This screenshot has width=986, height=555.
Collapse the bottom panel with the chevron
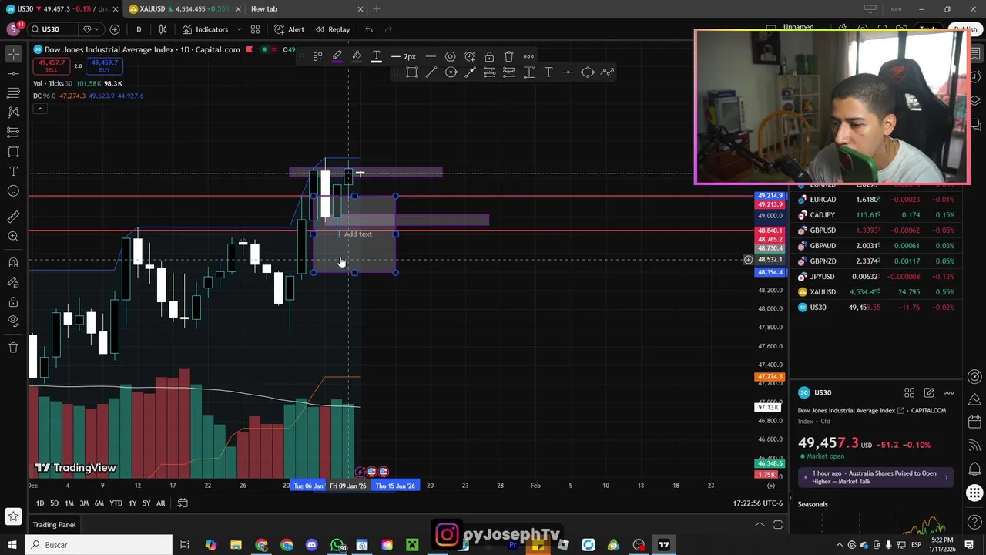tap(759, 525)
